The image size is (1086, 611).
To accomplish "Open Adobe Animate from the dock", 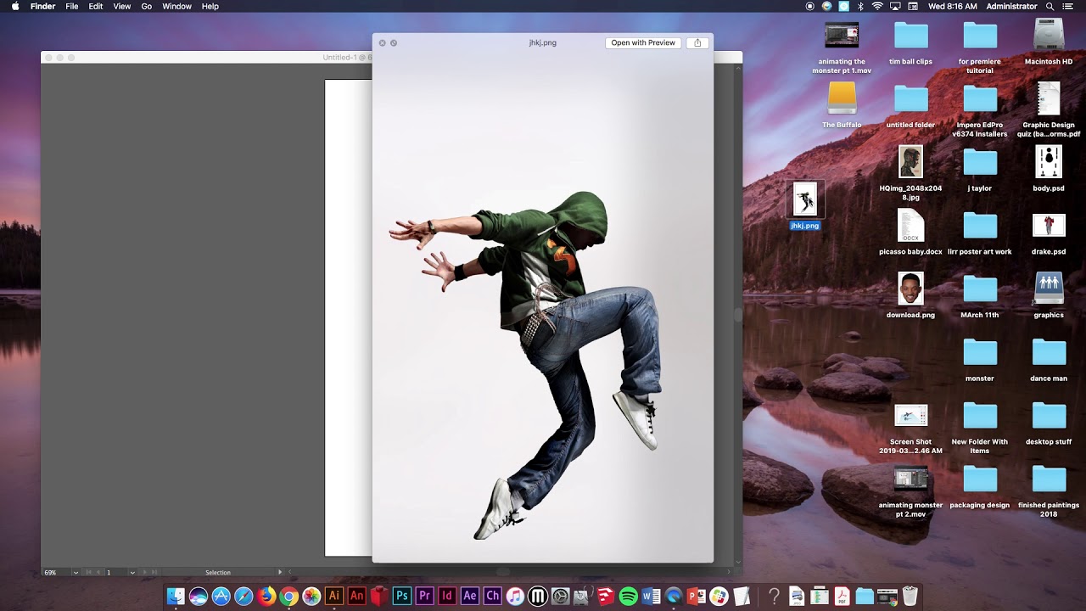I will click(x=356, y=597).
